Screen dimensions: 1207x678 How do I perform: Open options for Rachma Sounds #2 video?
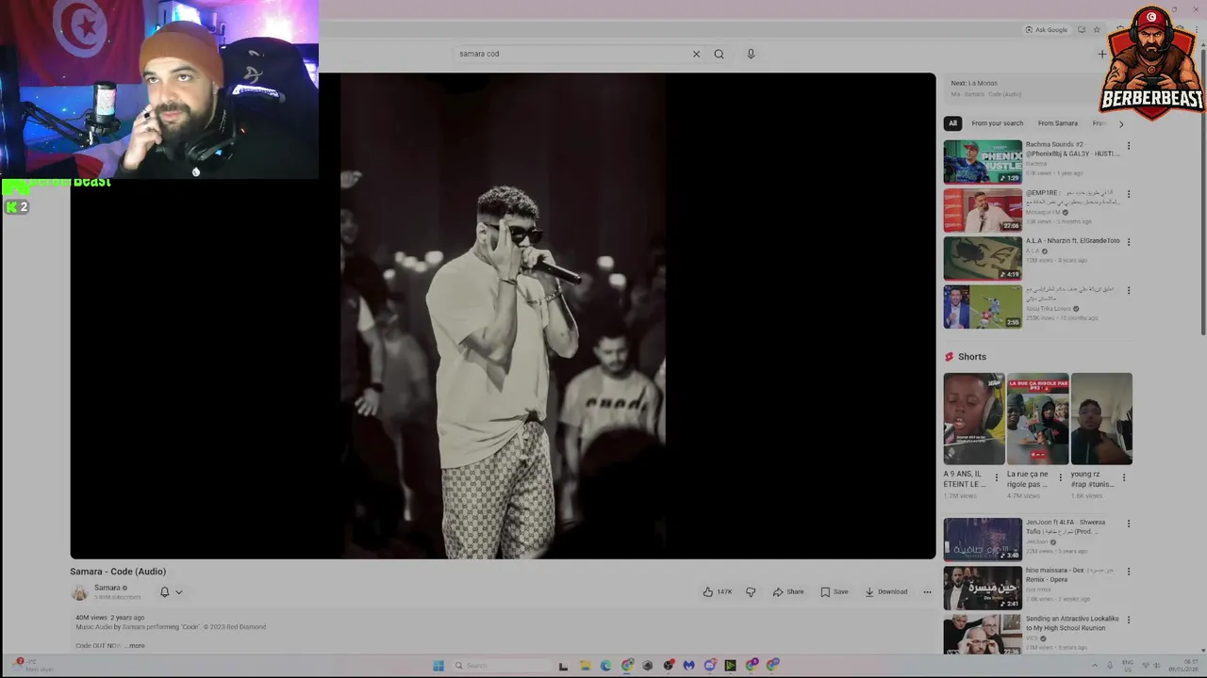pyautogui.click(x=1128, y=146)
